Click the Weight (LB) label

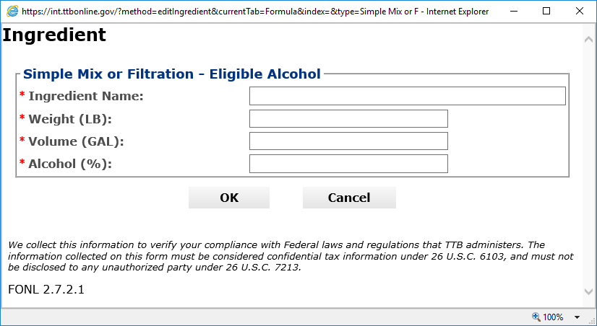click(69, 119)
